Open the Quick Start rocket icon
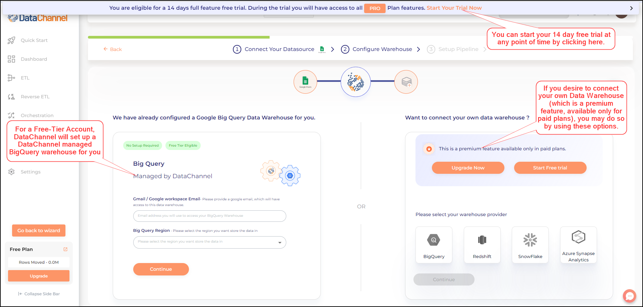Screen dimensions: 643x307 pyautogui.click(x=11, y=40)
